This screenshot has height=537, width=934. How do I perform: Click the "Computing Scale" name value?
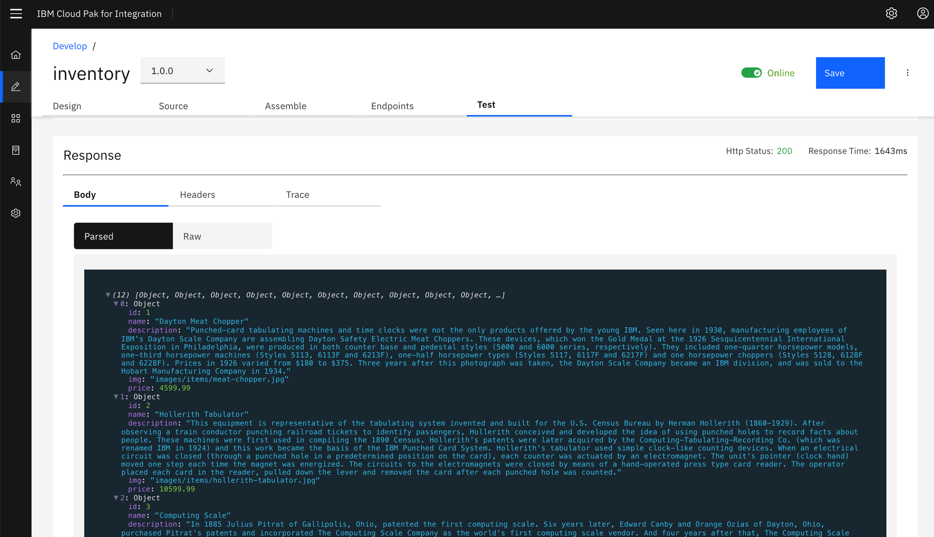click(193, 515)
